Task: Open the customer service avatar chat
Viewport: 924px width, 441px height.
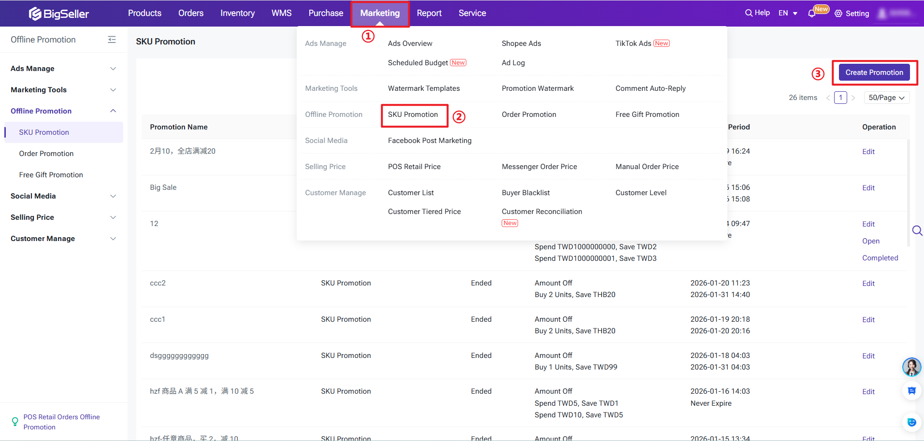Action: pyautogui.click(x=911, y=367)
